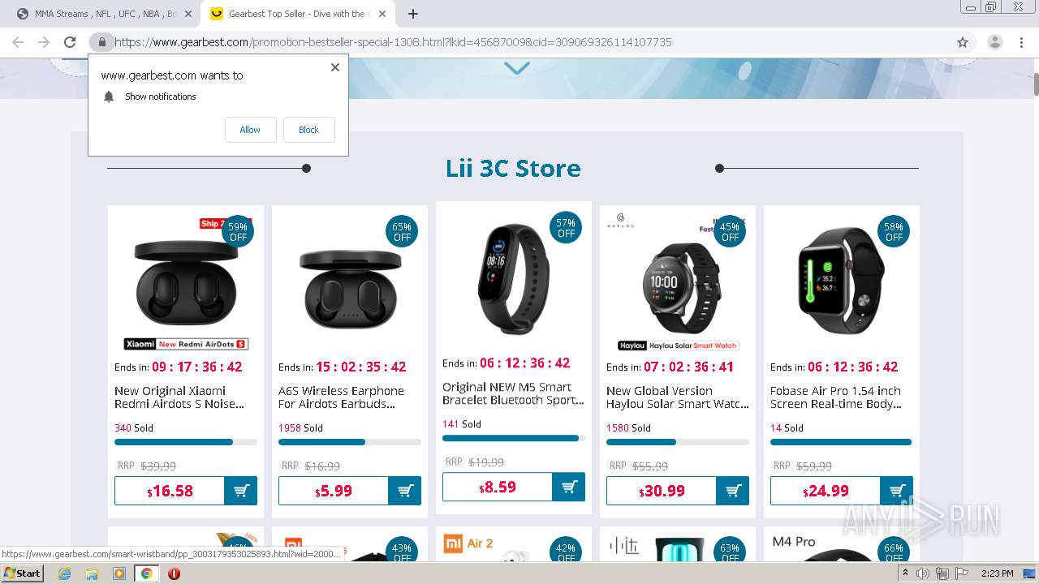Open a new browser tab
This screenshot has height=584, width=1039.
point(413,14)
